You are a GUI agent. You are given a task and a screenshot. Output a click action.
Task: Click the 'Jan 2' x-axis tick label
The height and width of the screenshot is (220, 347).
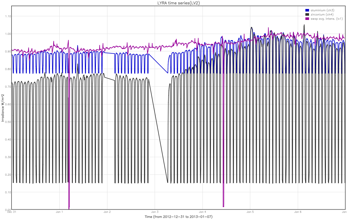(107, 212)
